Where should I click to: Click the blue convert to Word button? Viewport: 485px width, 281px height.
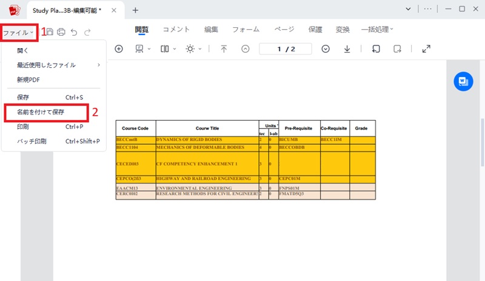click(463, 82)
